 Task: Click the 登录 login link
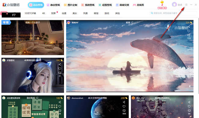[x=180, y=5]
